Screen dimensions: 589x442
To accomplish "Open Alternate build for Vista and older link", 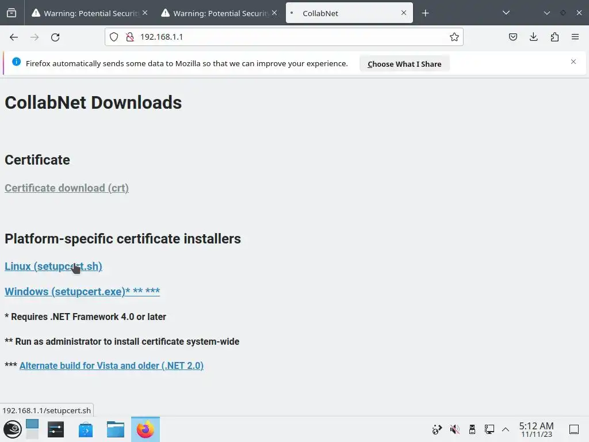I will point(112,365).
